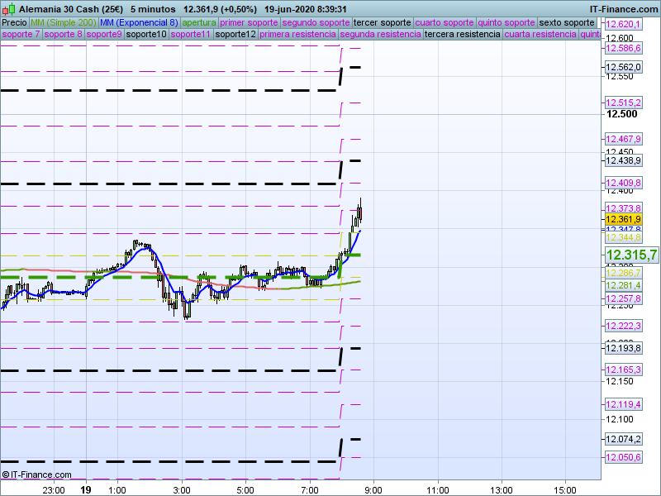Click the yellow price label 12.286,7
Image resolution: width=661 pixels, height=496 pixels.
[624, 273]
